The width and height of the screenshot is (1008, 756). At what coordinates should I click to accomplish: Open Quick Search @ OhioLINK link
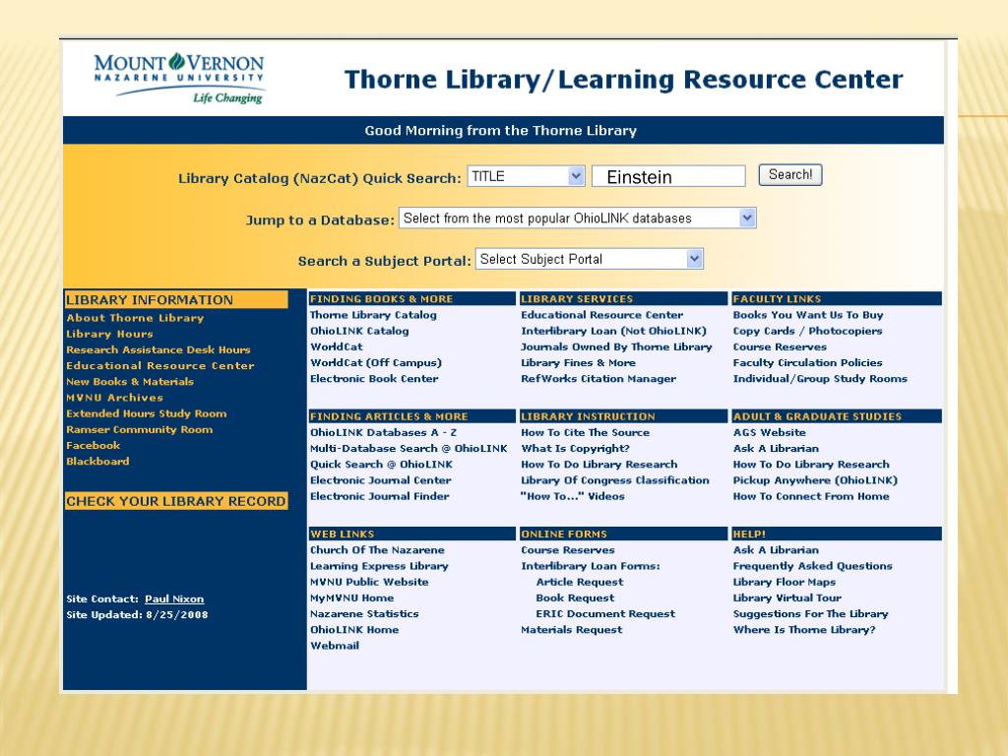click(x=381, y=465)
